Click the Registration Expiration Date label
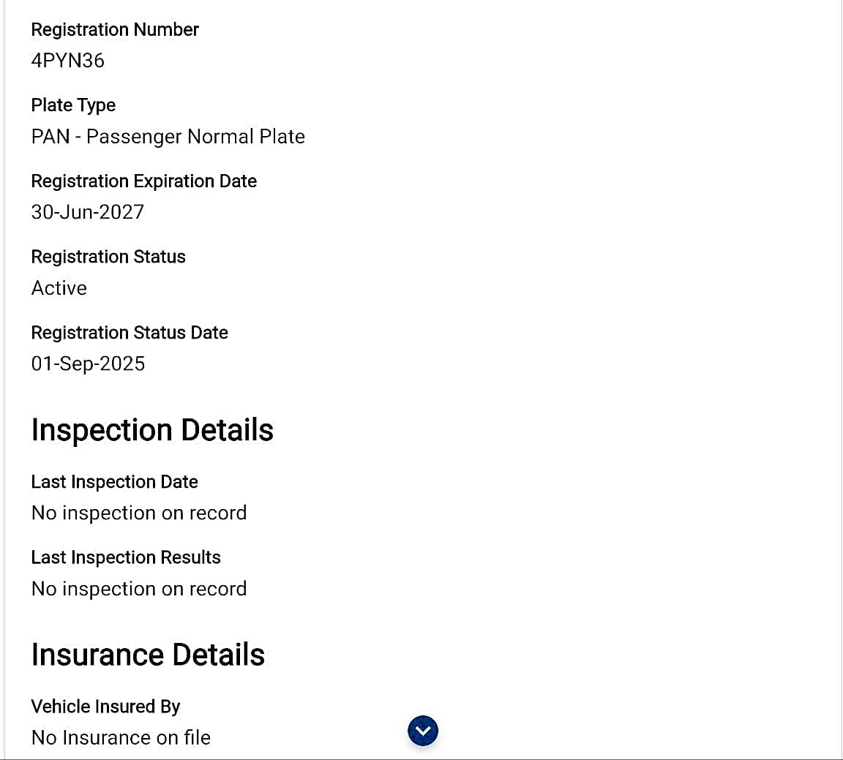The width and height of the screenshot is (843, 760). (x=143, y=181)
